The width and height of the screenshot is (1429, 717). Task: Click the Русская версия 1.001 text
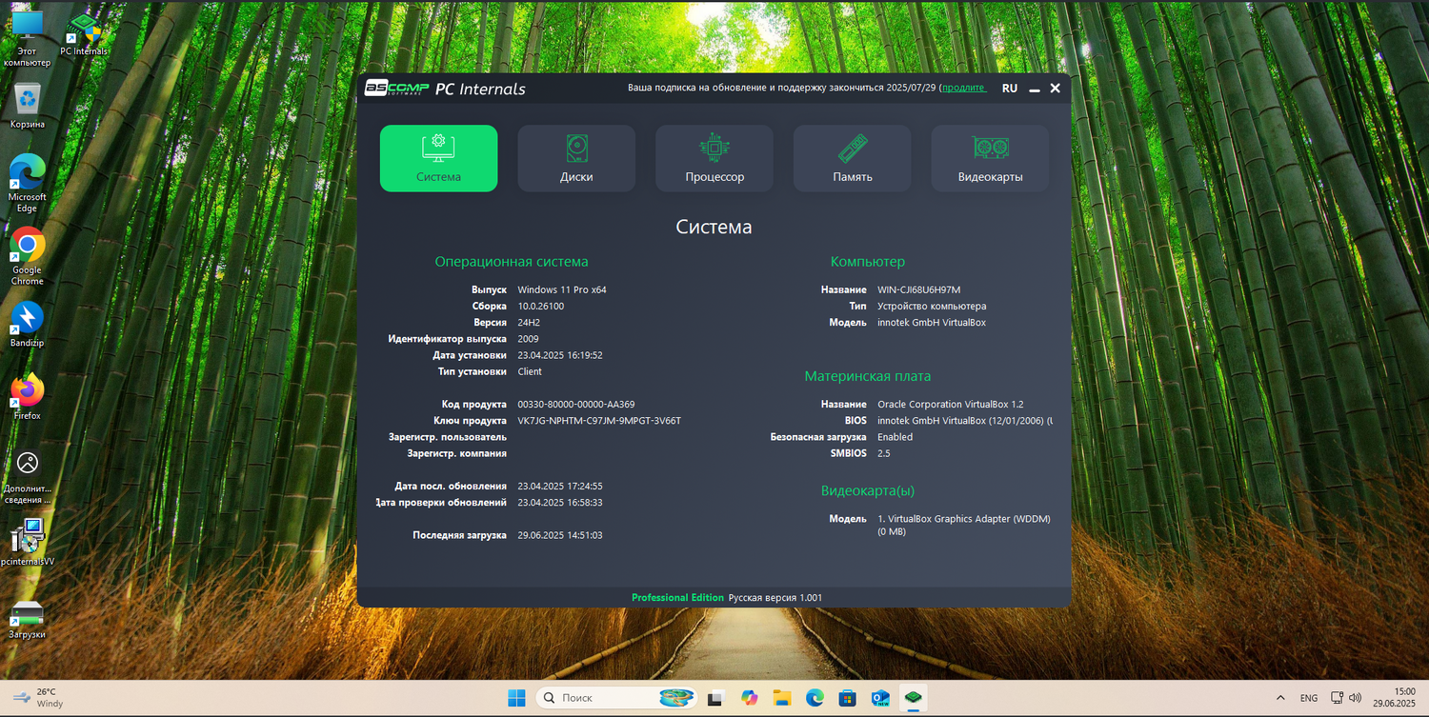775,598
